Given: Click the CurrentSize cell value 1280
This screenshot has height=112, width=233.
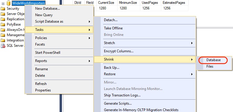Looking at the screenshot, I should click(x=102, y=8).
